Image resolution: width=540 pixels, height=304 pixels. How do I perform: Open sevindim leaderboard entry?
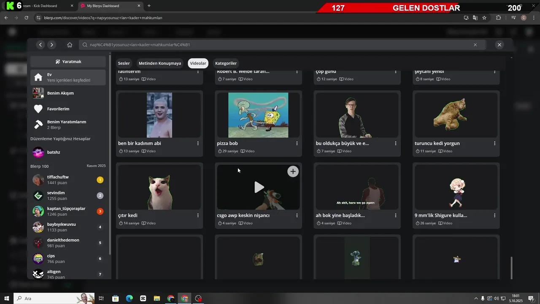(x=68, y=195)
